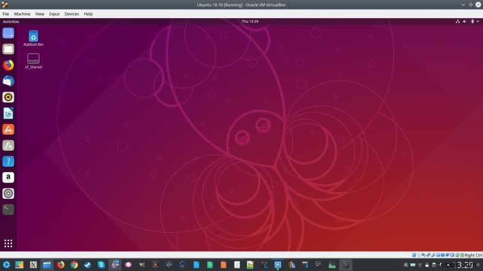Open LibreOffice Writer in the Ubuntu dock
483x271 pixels.
8,113
